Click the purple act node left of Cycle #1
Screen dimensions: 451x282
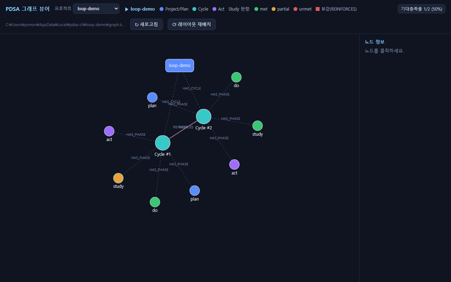point(109,131)
